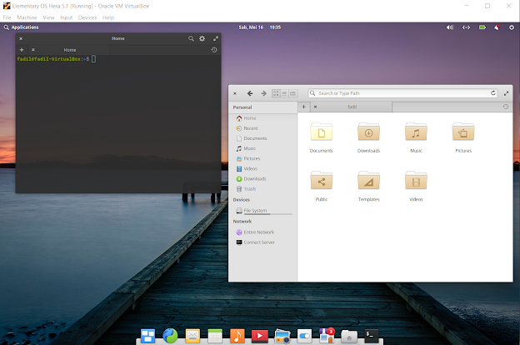This screenshot has width=520, height=345.
Task: Open System Settings from the dock
Action: pyautogui.click(x=304, y=336)
